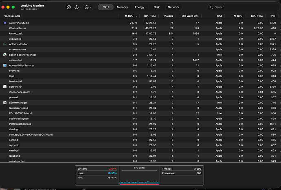281x190 pixels.
Task: Select the nearbyd process row
Action: tap(140, 151)
